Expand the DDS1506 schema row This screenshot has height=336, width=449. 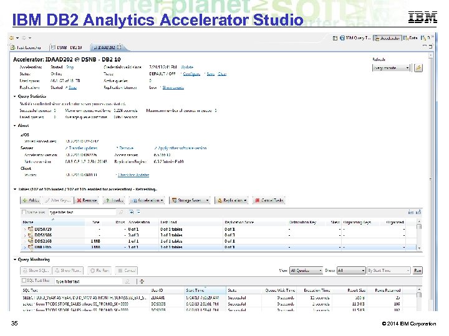point(24,235)
